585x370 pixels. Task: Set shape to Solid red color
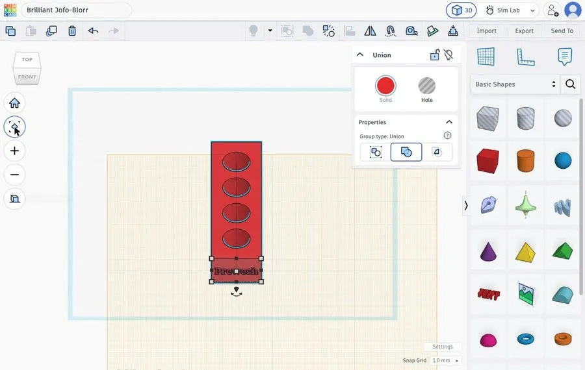(385, 86)
